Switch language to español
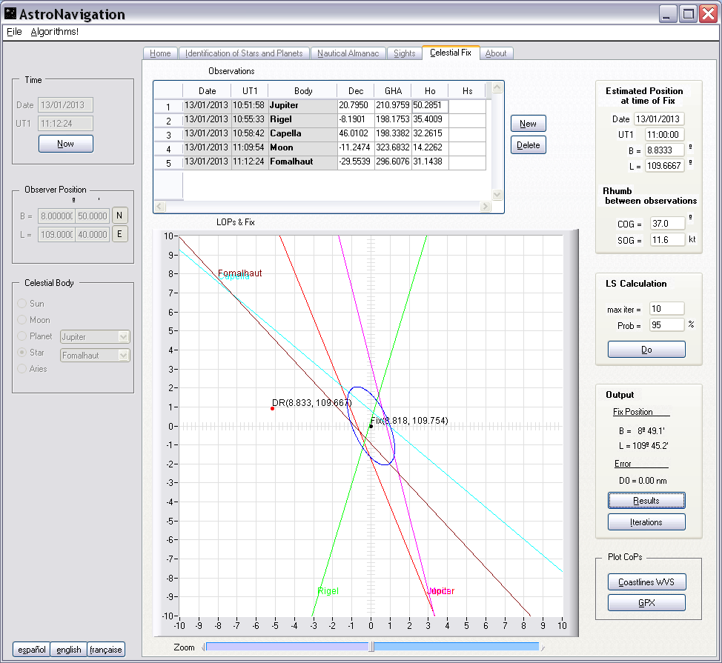The height and width of the screenshot is (663, 722). coord(31,650)
